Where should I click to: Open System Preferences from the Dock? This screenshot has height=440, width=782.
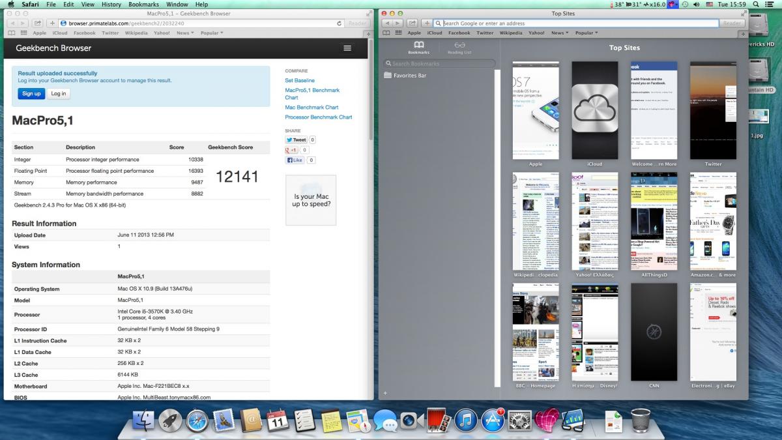click(x=520, y=421)
